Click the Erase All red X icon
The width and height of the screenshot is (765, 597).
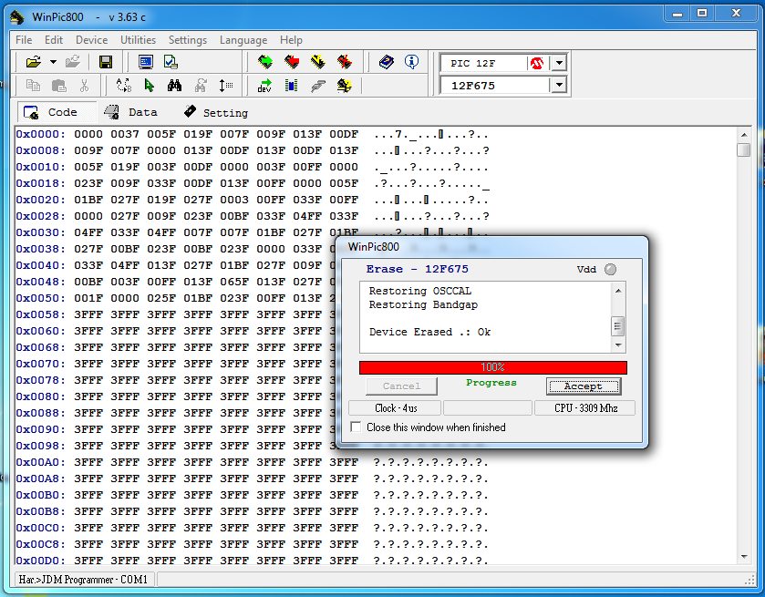click(345, 62)
